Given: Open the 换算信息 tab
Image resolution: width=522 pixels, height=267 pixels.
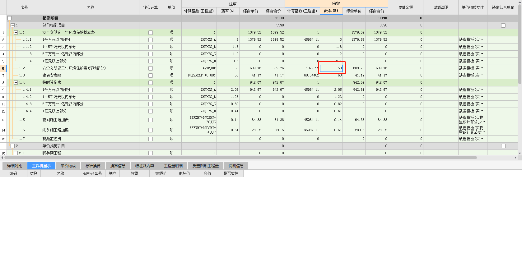Looking at the screenshot, I should (x=118, y=166).
